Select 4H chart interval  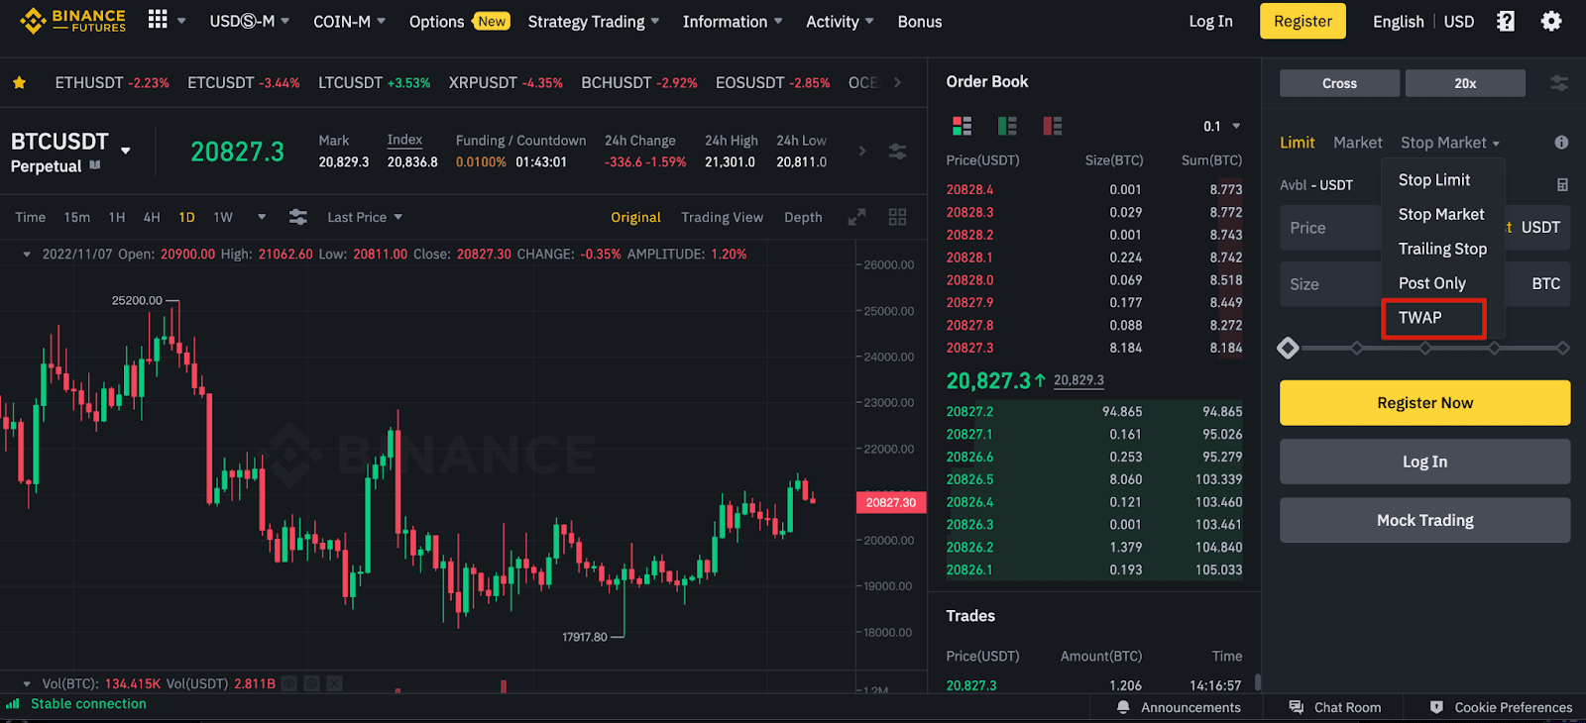[152, 217]
